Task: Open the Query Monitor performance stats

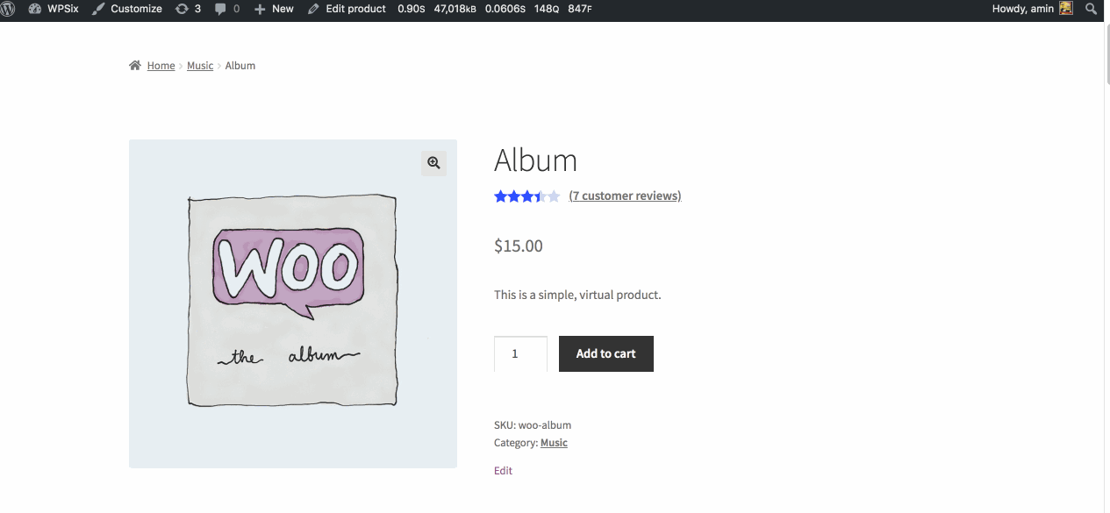Action: [x=494, y=9]
